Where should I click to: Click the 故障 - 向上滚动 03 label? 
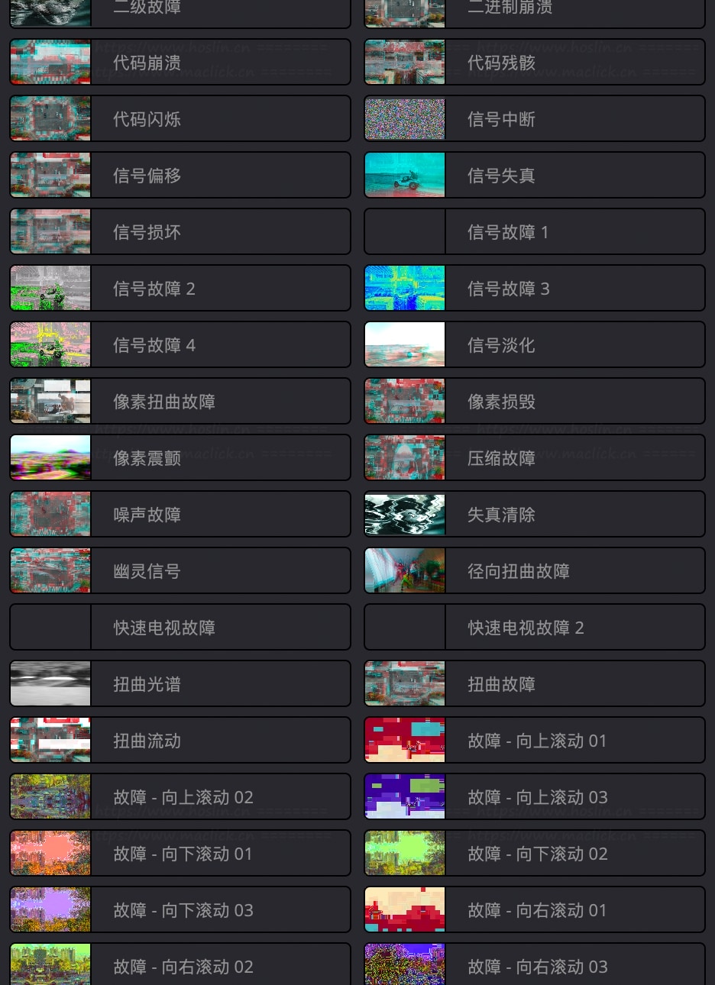[538, 797]
